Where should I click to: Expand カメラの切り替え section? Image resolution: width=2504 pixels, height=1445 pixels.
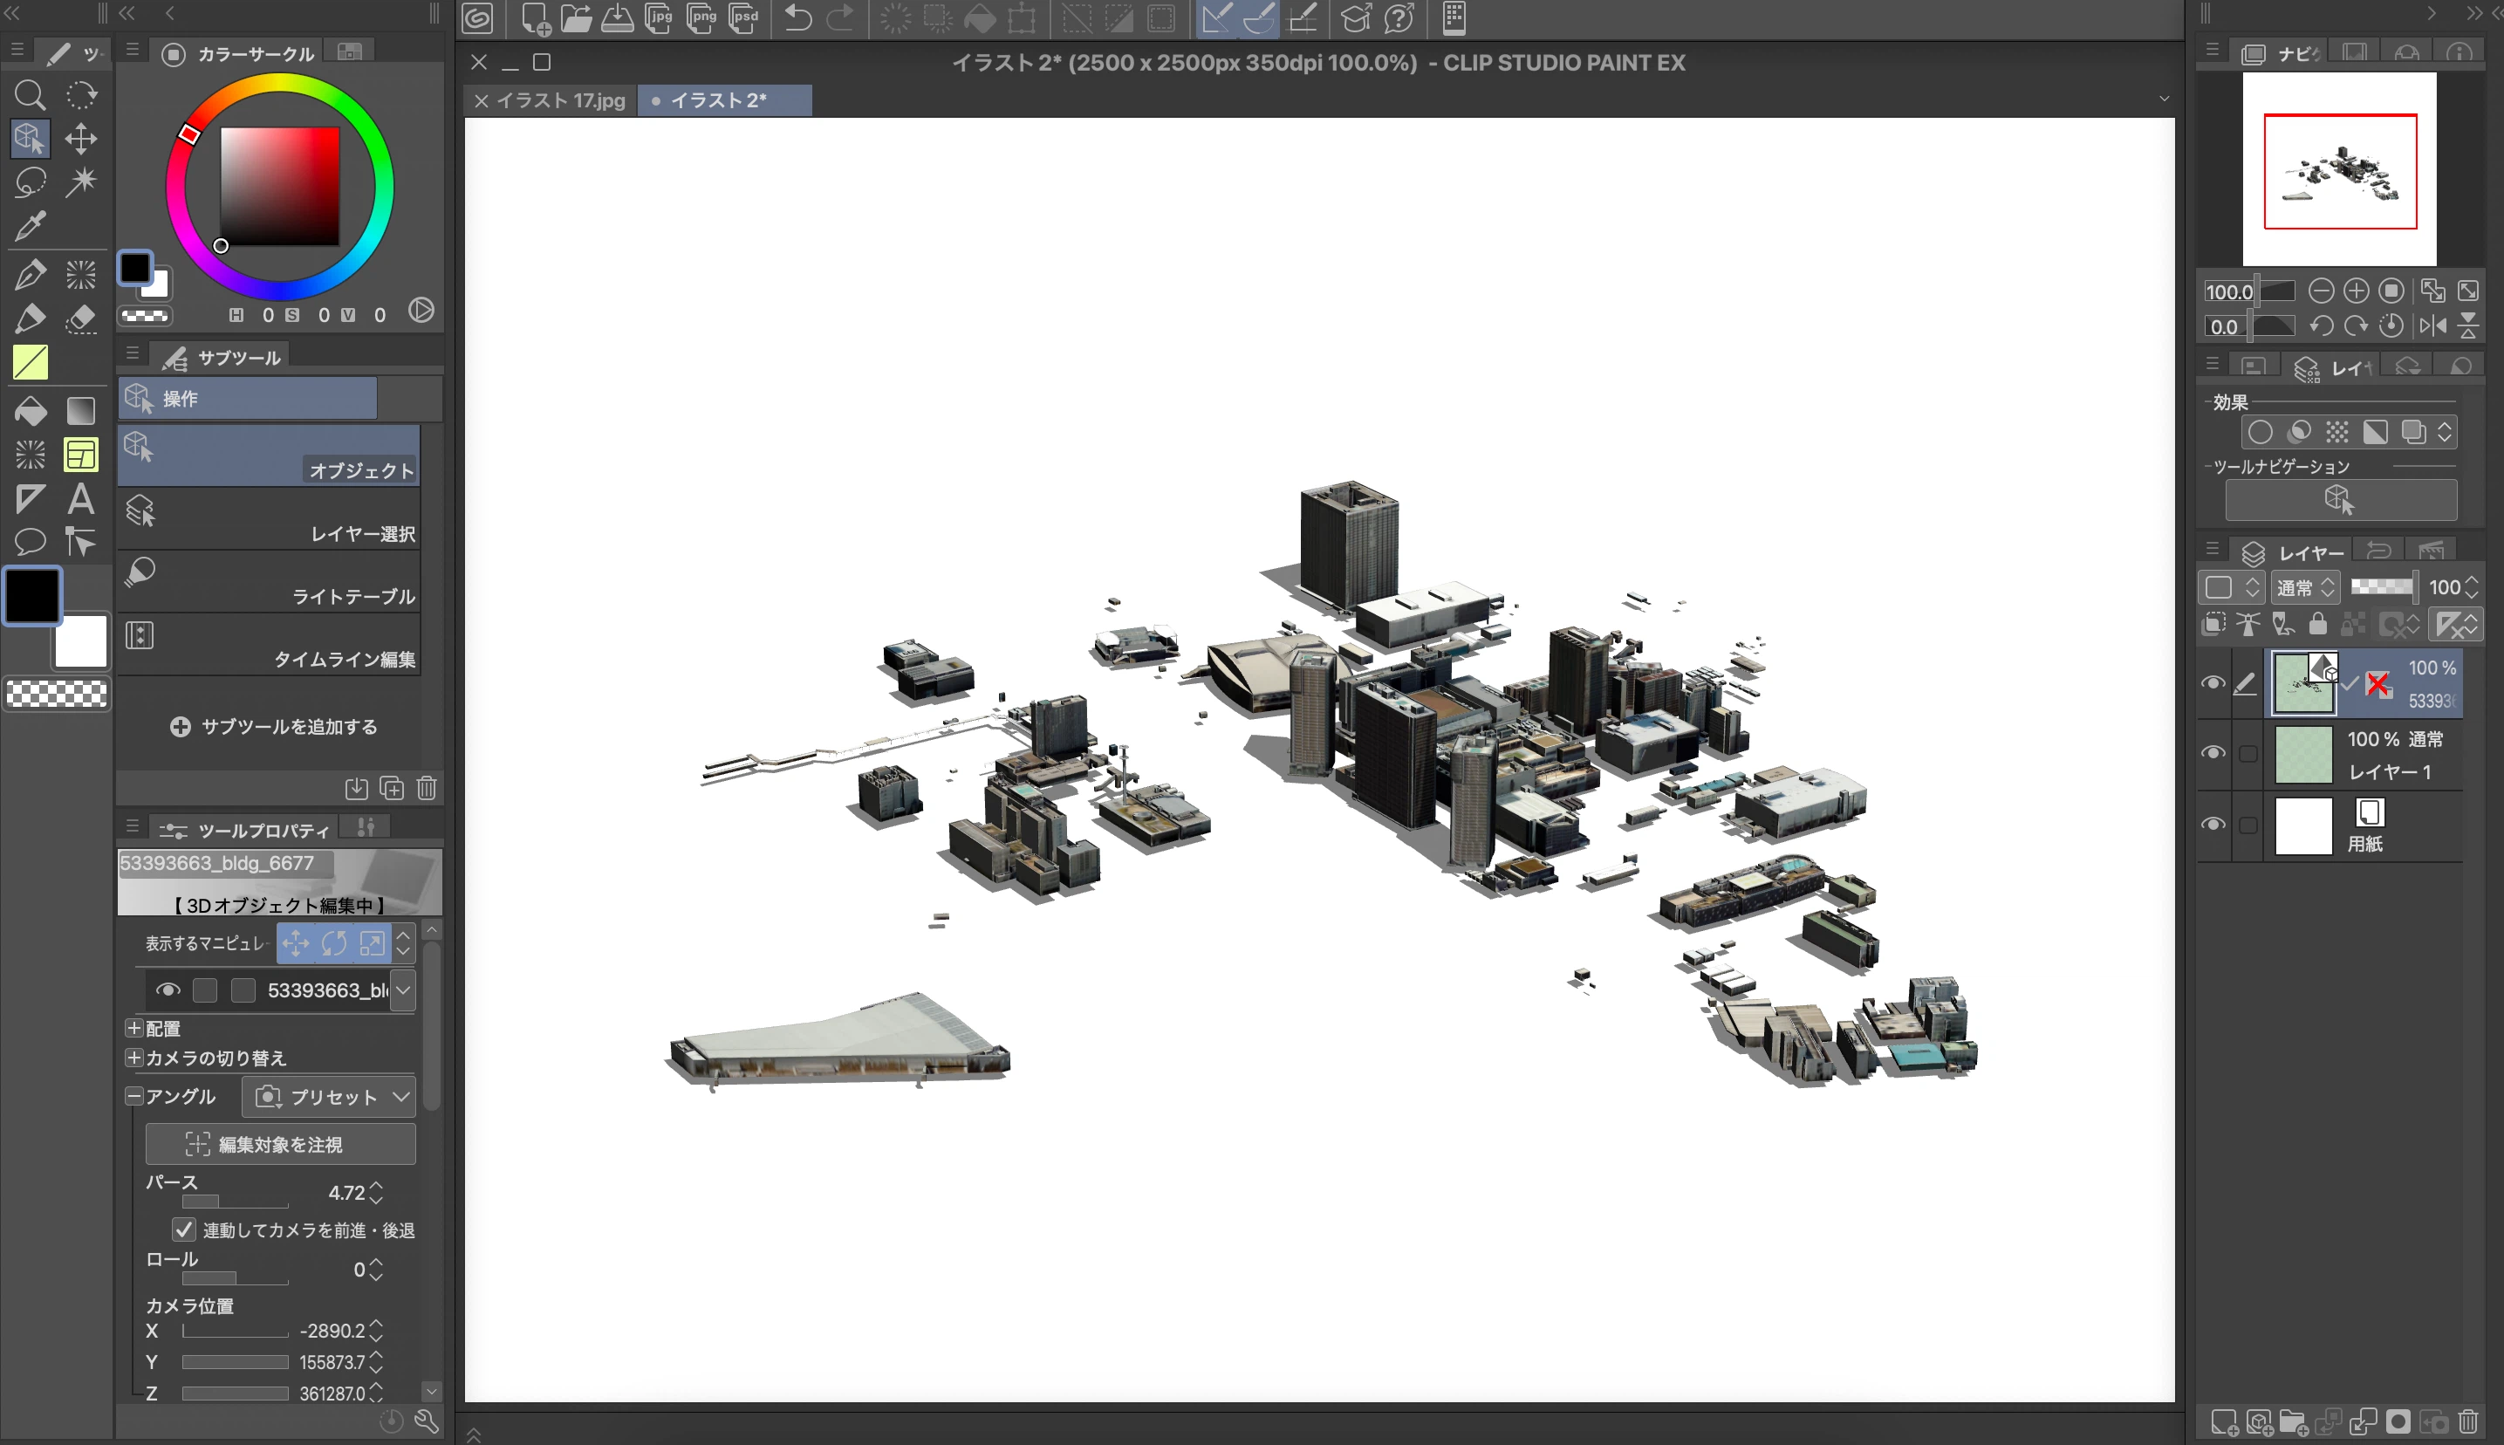click(x=135, y=1058)
